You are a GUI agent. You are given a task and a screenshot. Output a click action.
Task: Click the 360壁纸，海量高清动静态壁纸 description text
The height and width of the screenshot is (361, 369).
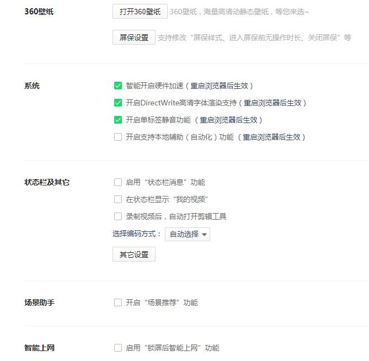point(239,12)
